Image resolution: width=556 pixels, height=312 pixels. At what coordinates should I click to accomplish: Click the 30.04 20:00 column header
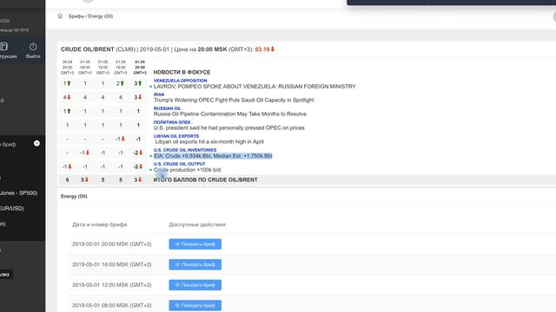[x=68, y=68]
